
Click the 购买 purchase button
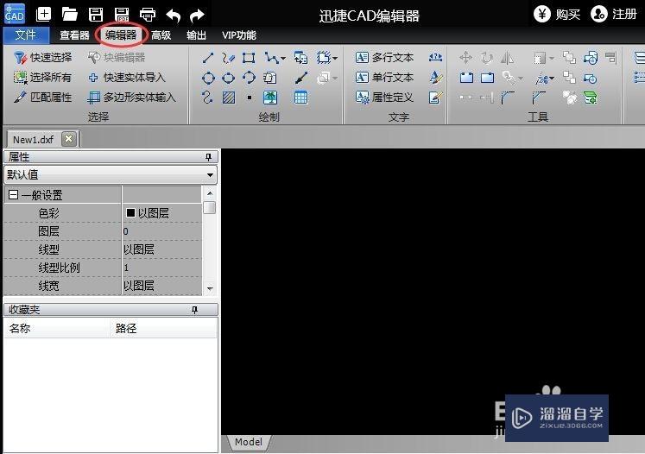[557, 15]
